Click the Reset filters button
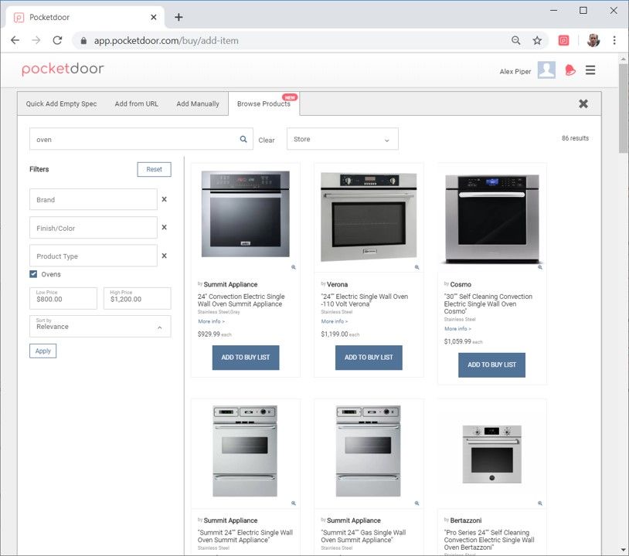This screenshot has width=629, height=556. pyautogui.click(x=154, y=169)
